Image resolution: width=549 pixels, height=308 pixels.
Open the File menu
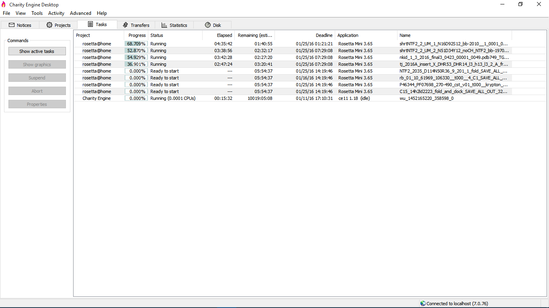coord(6,13)
